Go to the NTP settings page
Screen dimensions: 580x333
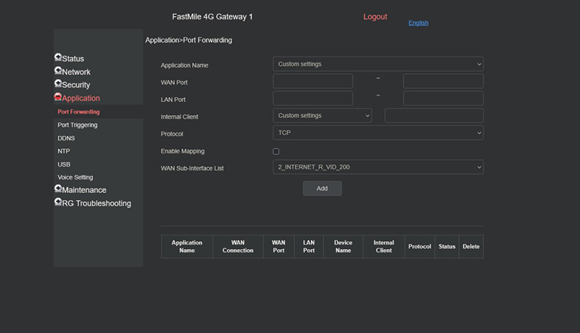tap(64, 151)
